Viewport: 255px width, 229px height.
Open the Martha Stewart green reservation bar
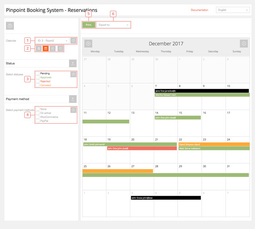[202, 95]
